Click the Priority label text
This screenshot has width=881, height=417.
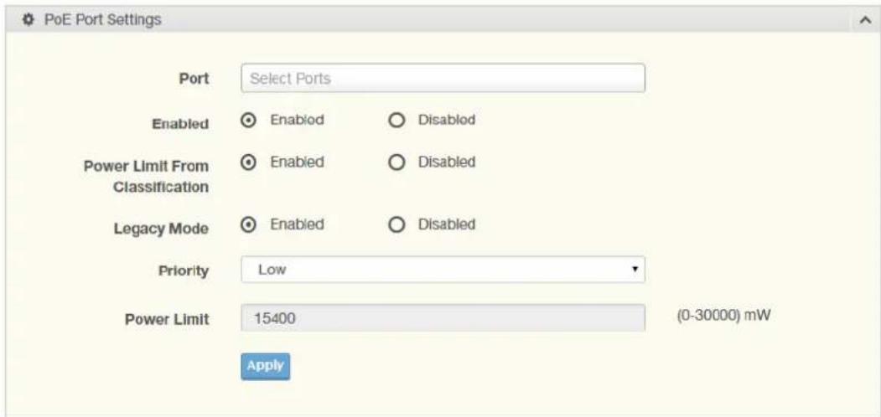coord(184,271)
